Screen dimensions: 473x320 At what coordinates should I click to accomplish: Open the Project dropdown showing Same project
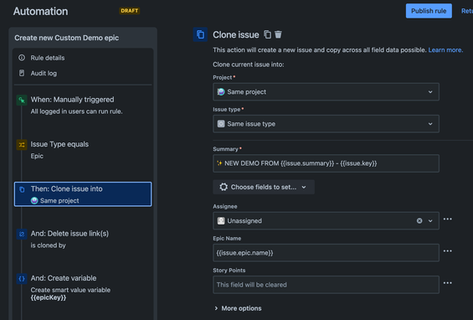click(x=326, y=92)
